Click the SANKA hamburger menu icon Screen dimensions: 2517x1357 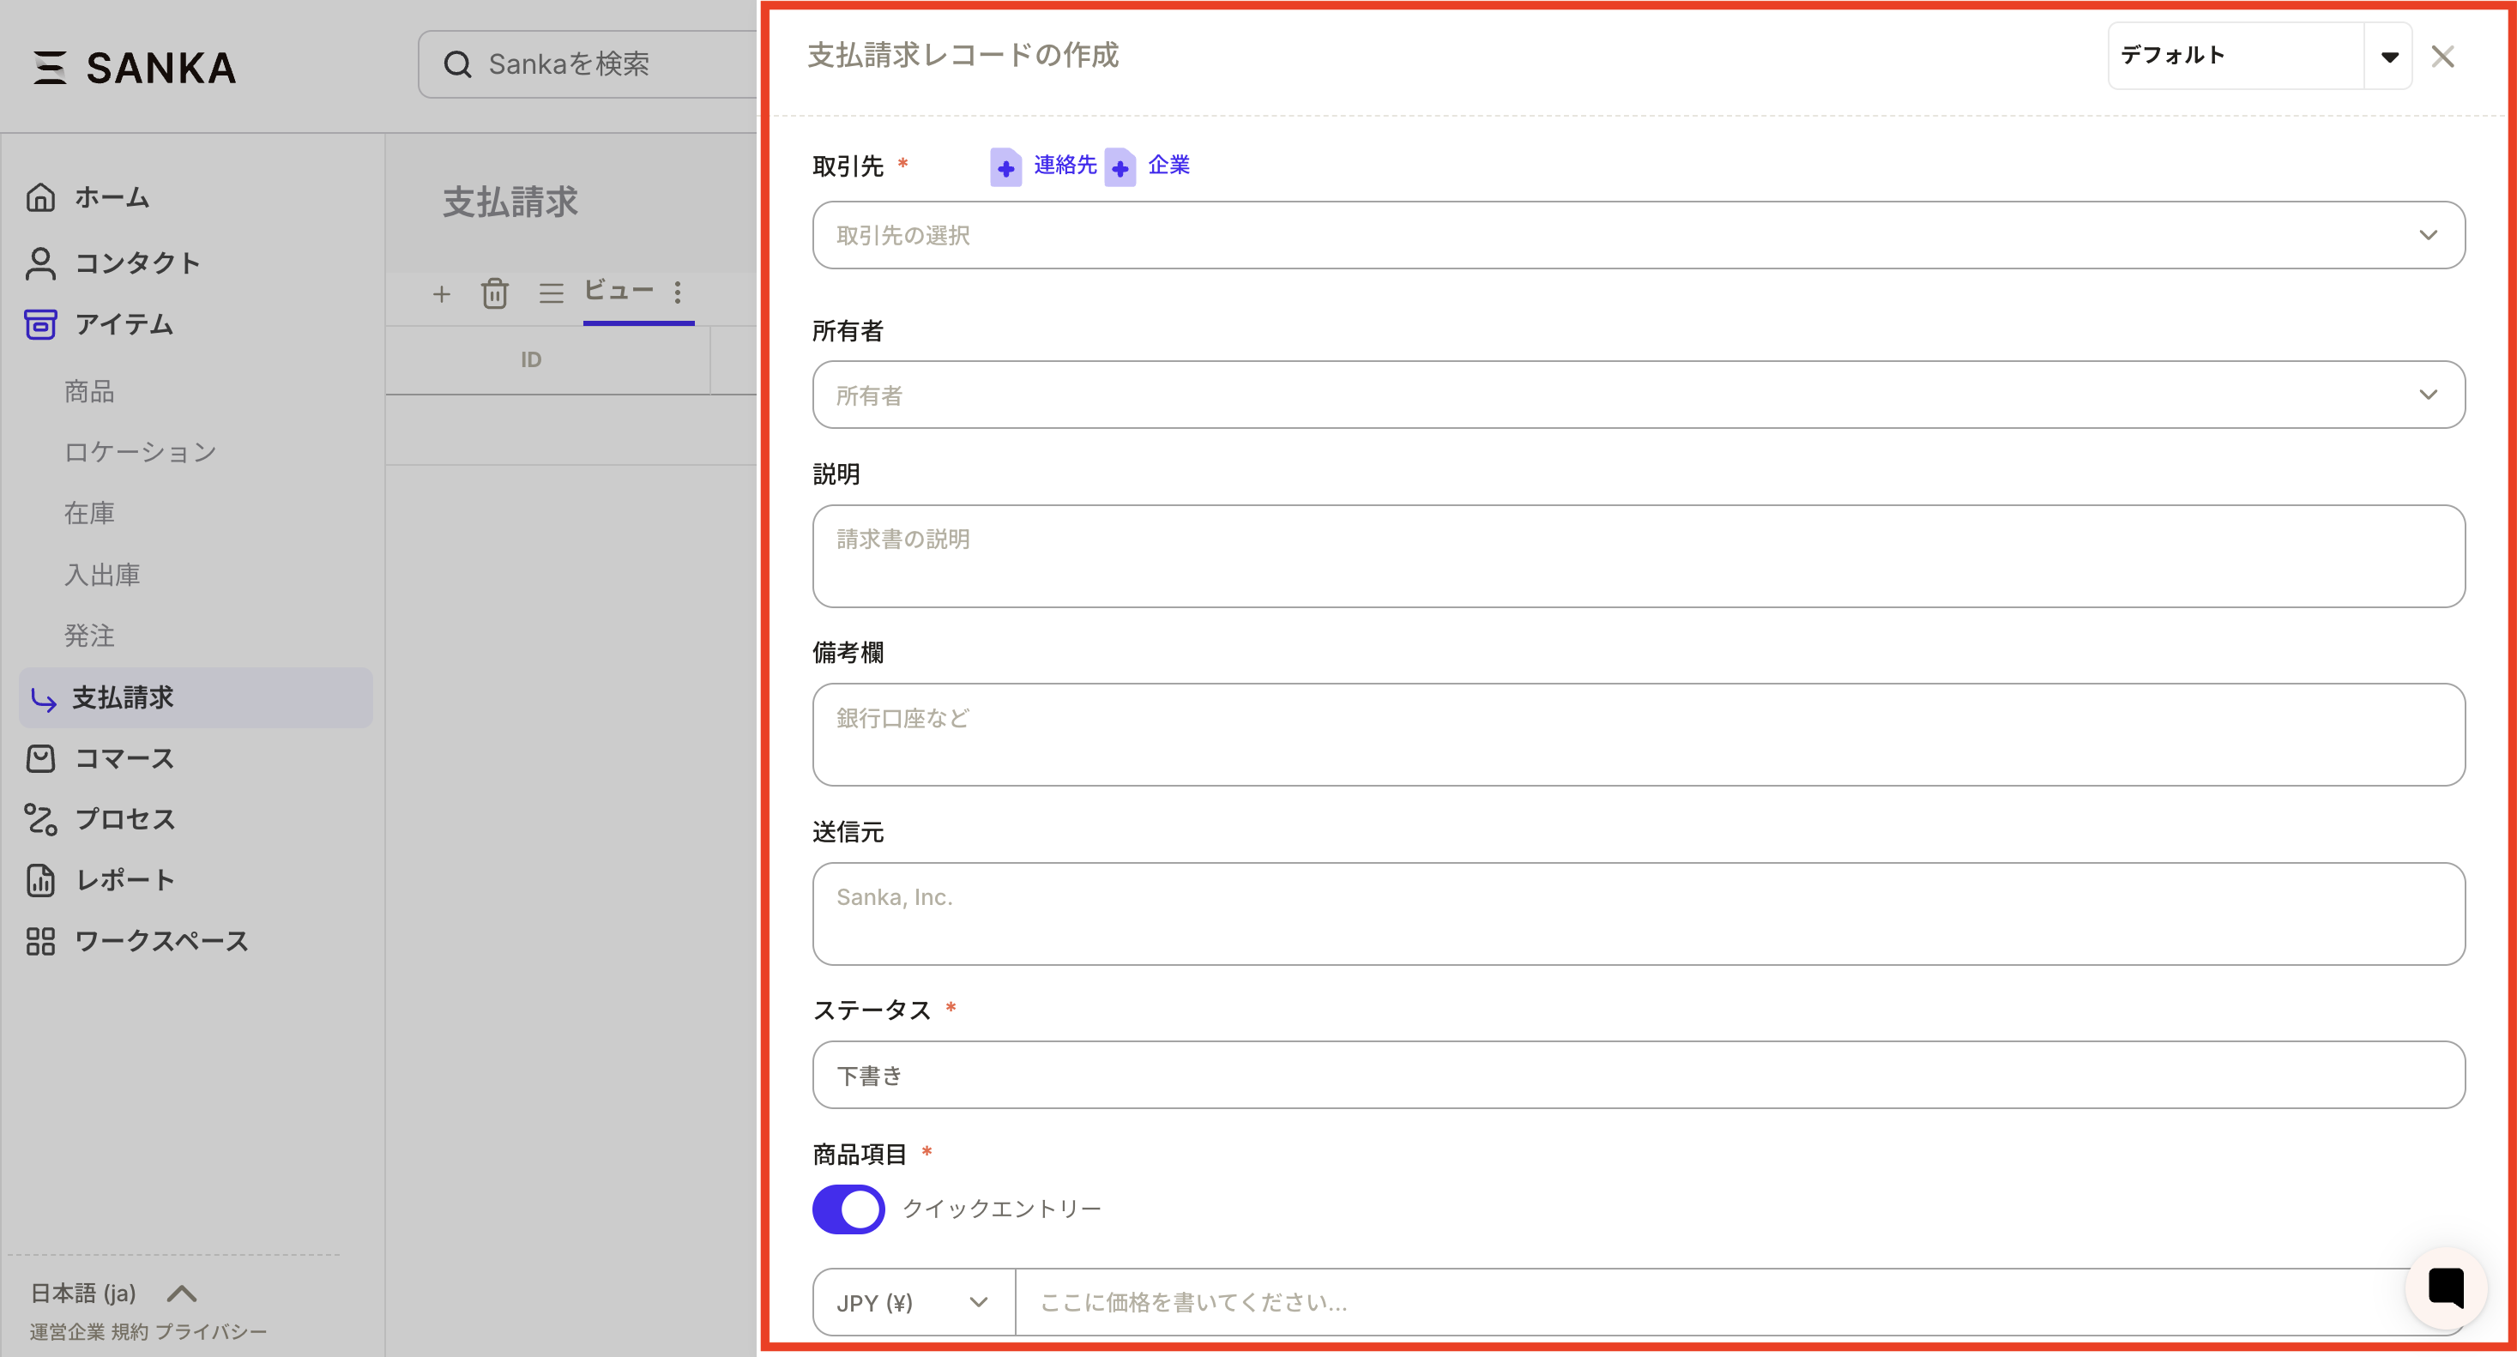point(49,68)
